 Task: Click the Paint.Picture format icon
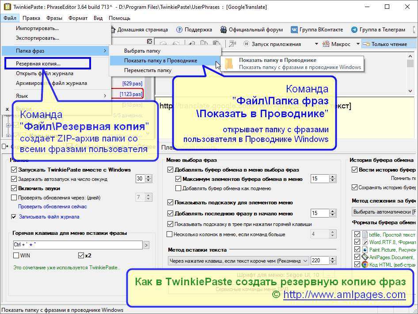tap(365, 249)
